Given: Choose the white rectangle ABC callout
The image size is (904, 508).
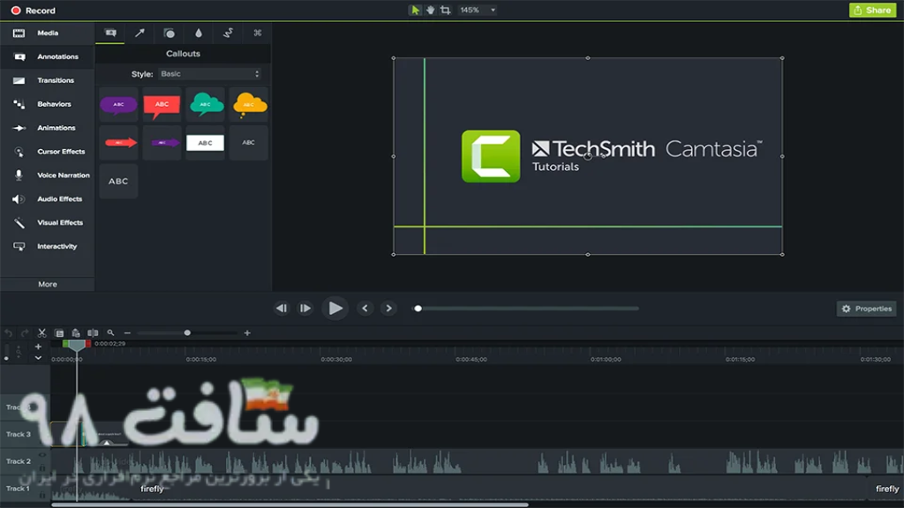Looking at the screenshot, I should pos(205,142).
